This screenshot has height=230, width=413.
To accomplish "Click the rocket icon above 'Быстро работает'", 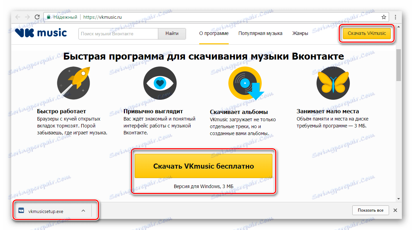I will [x=73, y=83].
